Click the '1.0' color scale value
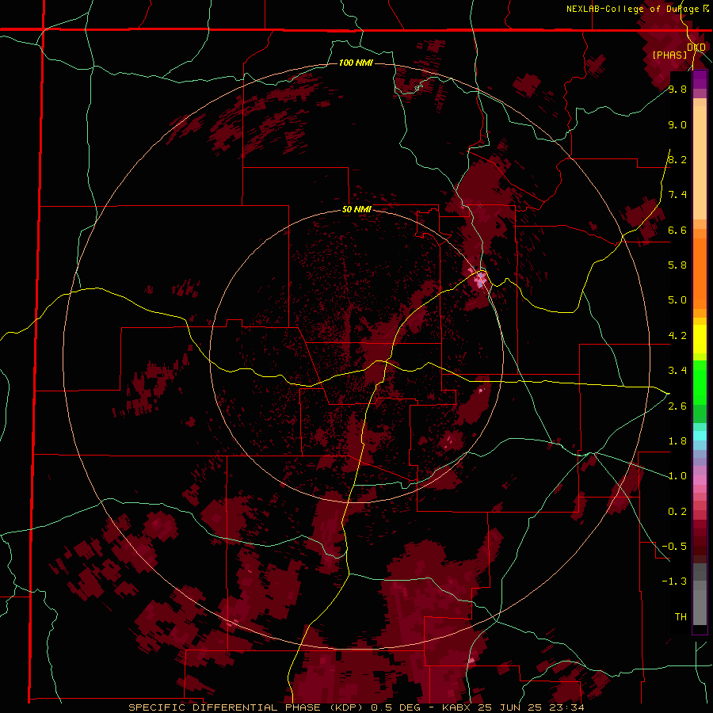Image resolution: width=713 pixels, height=713 pixels. click(677, 475)
